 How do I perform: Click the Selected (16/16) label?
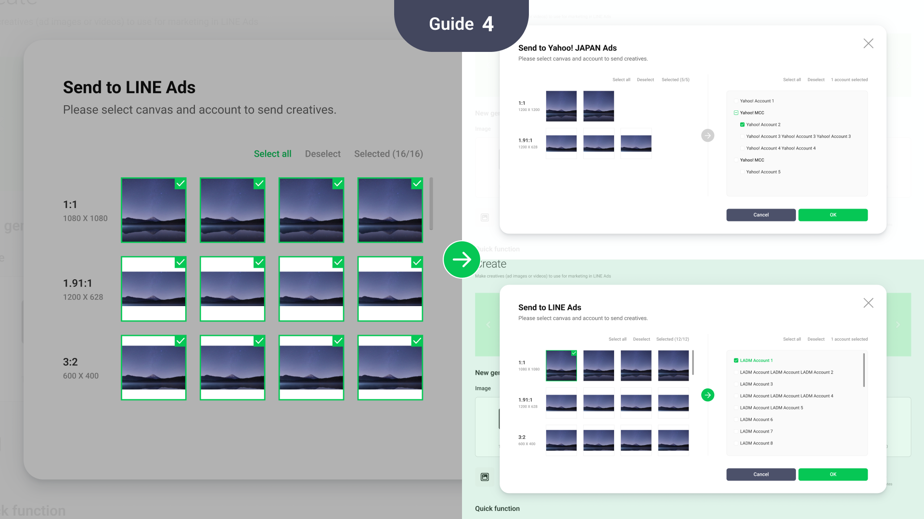pyautogui.click(x=388, y=154)
